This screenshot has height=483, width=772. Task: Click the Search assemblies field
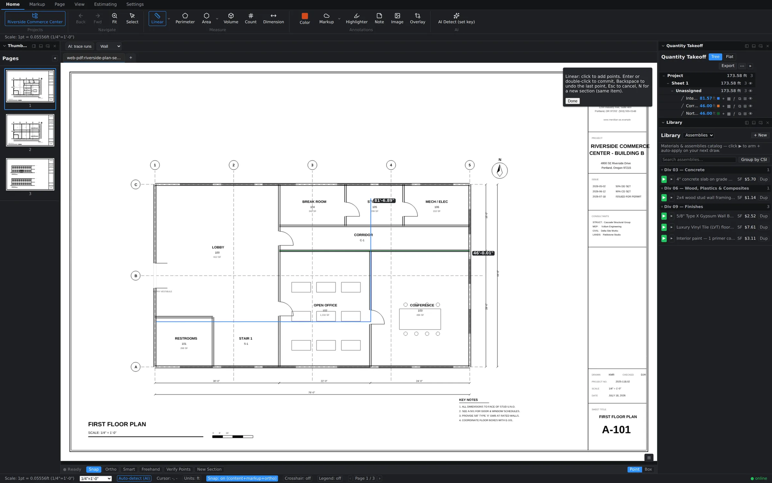(698, 160)
